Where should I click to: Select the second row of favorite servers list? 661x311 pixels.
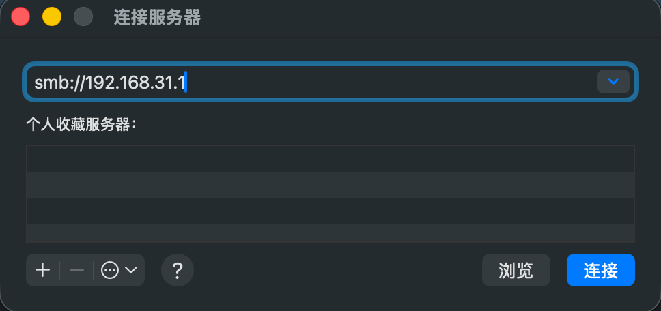[330, 185]
